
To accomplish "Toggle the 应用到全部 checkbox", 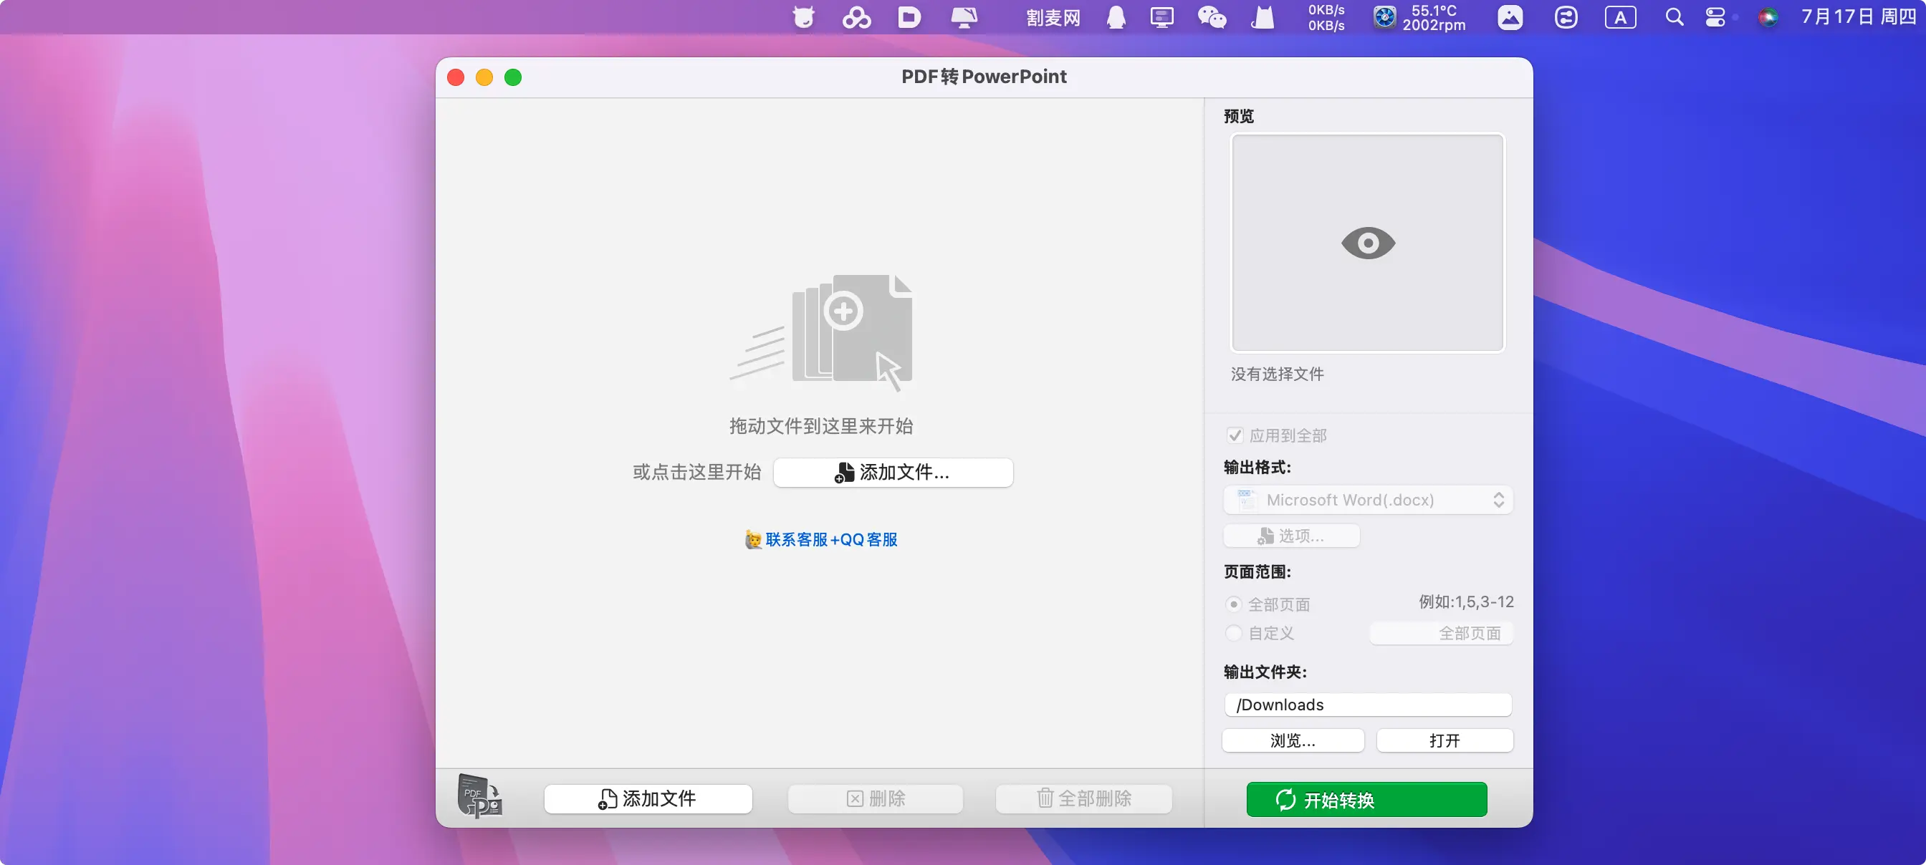I will (x=1235, y=435).
